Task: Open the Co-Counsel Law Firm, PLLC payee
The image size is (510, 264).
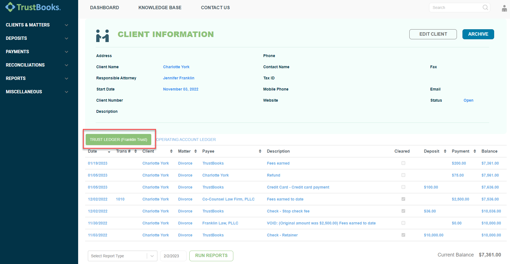Action: pyautogui.click(x=229, y=199)
